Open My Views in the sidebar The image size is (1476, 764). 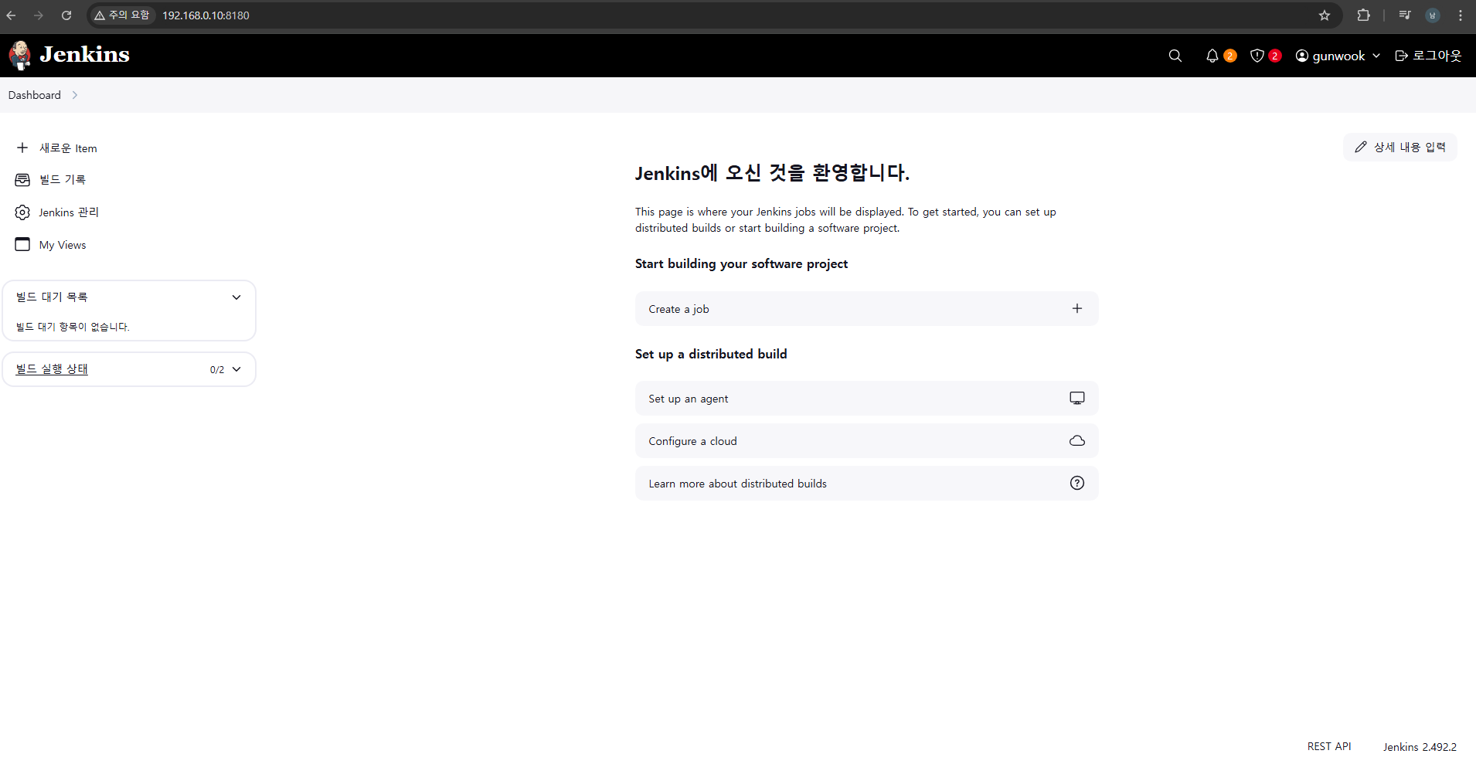[63, 245]
